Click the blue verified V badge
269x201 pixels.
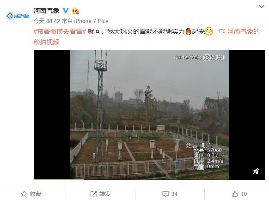66,11
